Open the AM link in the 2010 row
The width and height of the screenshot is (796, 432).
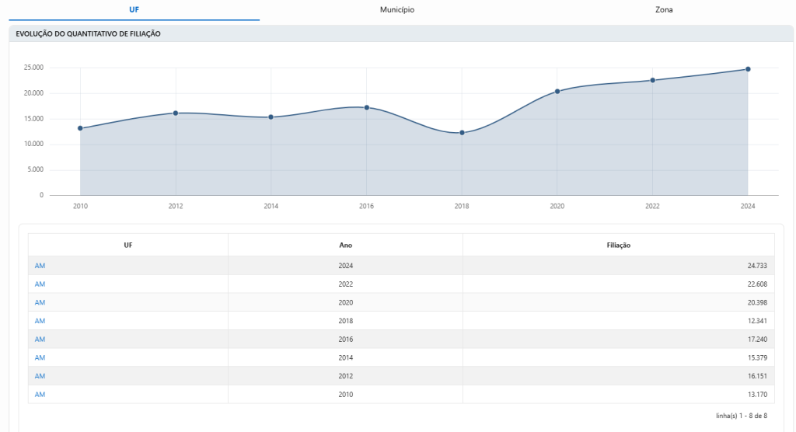point(40,395)
